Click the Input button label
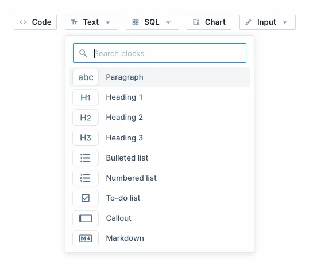 click(266, 22)
